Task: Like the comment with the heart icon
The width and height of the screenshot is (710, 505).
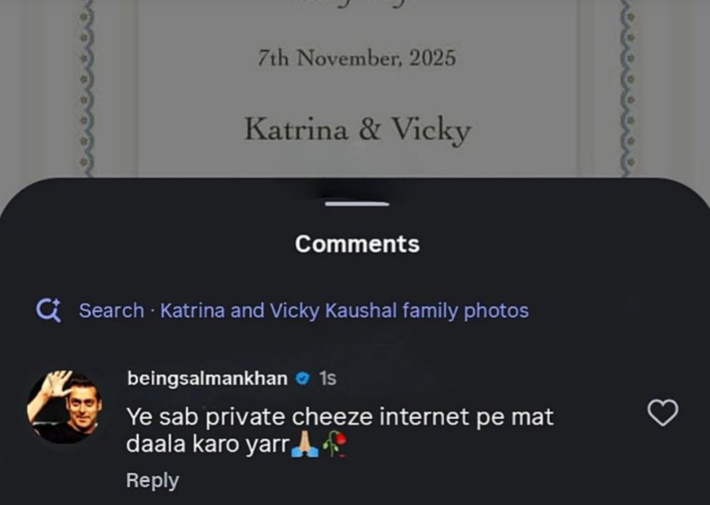Action: pos(663,413)
